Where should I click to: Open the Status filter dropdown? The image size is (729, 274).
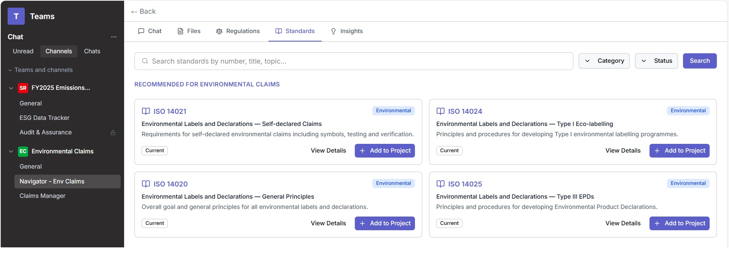(656, 61)
